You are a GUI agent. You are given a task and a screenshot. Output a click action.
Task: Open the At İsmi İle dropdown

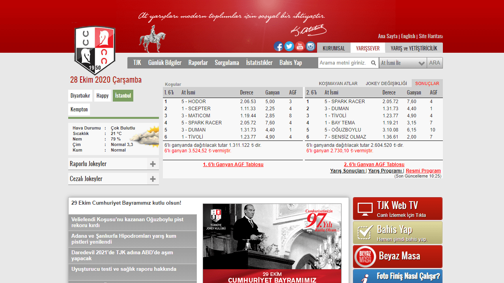coord(403,63)
